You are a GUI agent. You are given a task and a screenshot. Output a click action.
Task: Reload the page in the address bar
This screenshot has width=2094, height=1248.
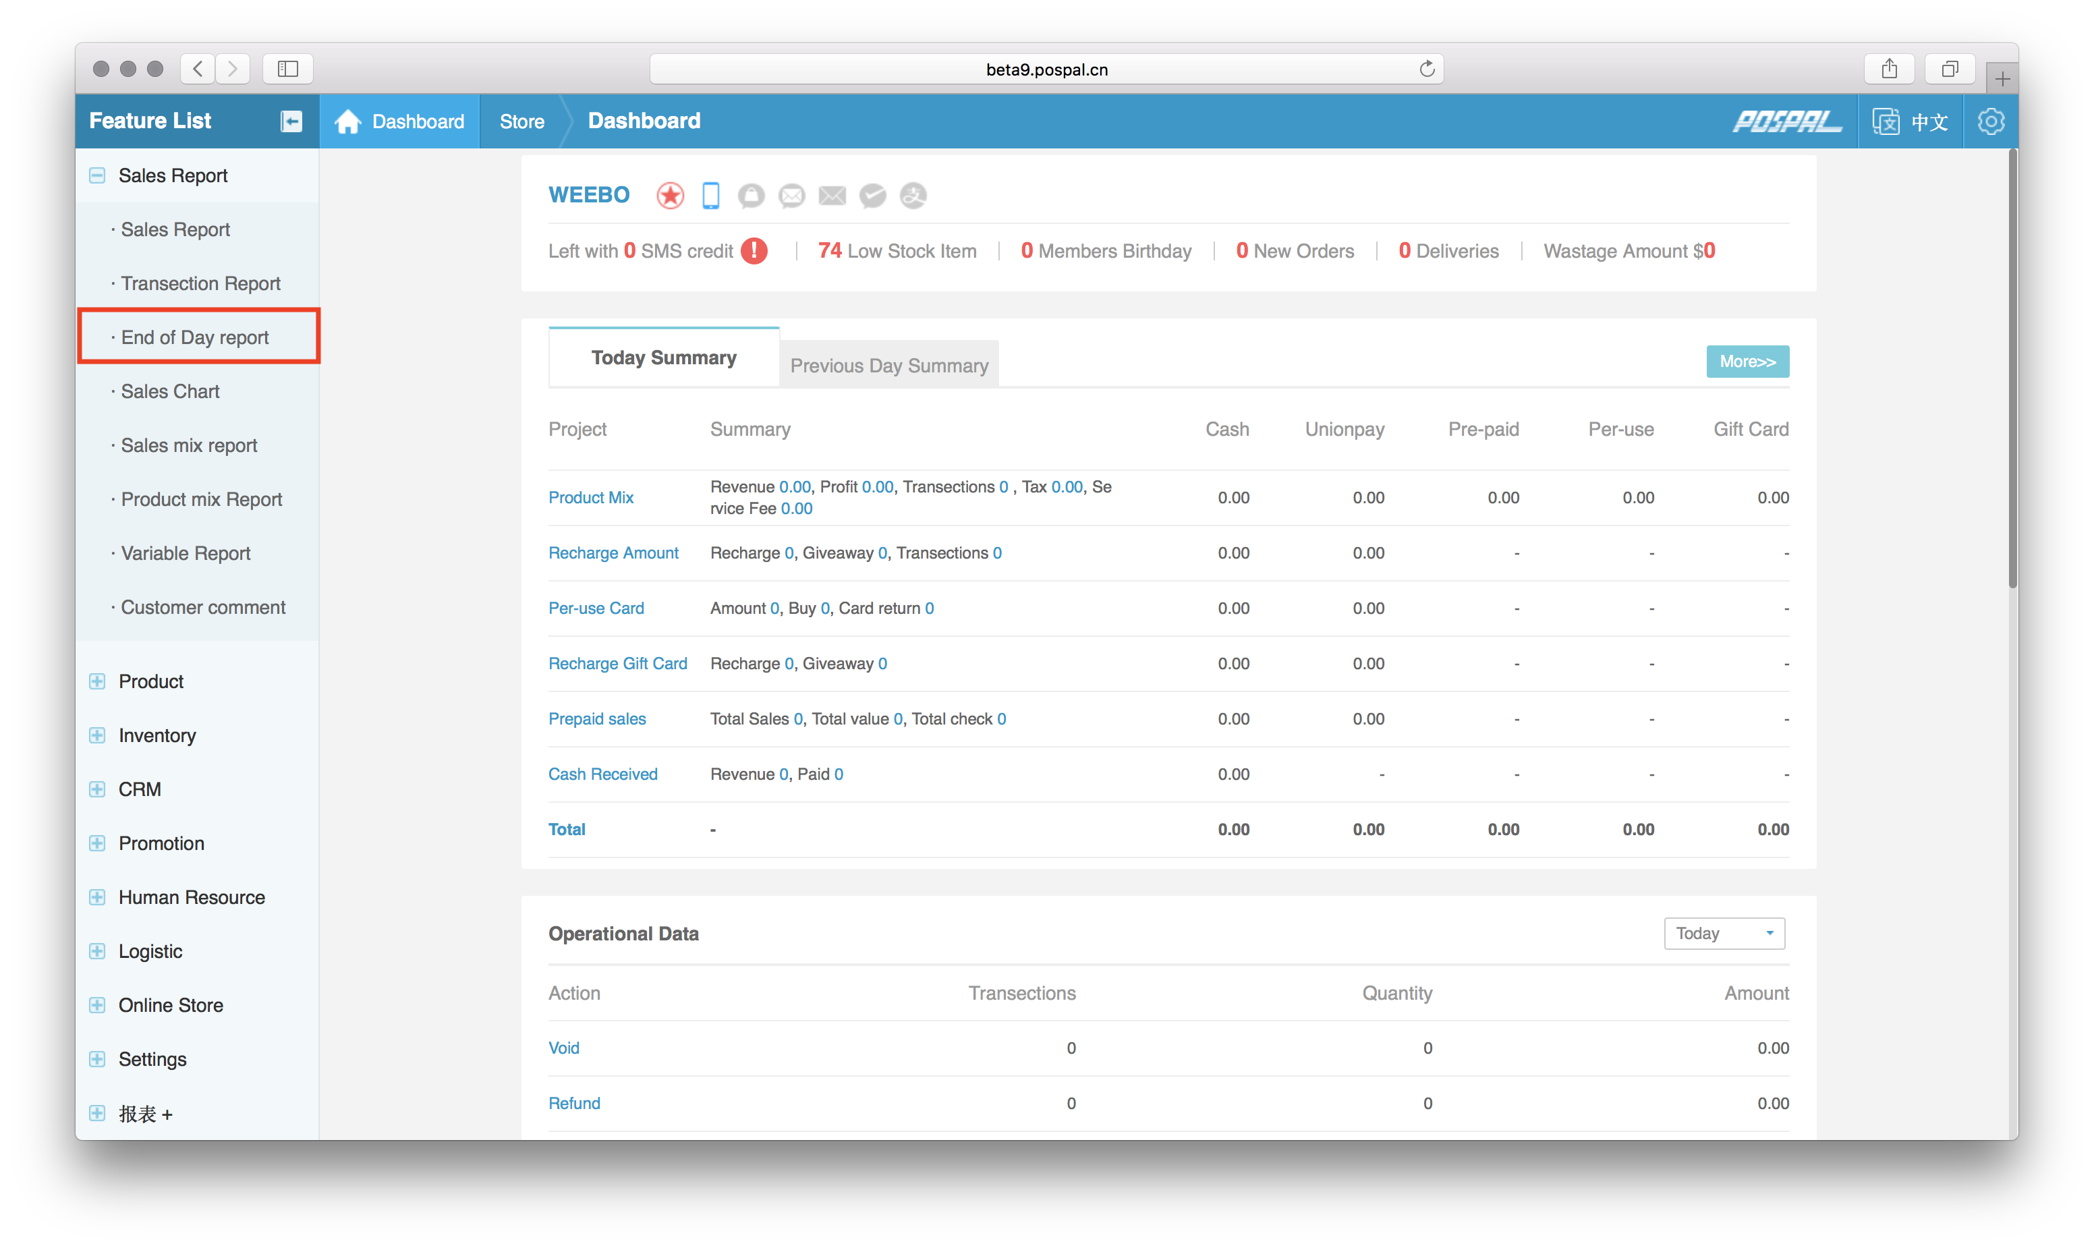click(1426, 69)
